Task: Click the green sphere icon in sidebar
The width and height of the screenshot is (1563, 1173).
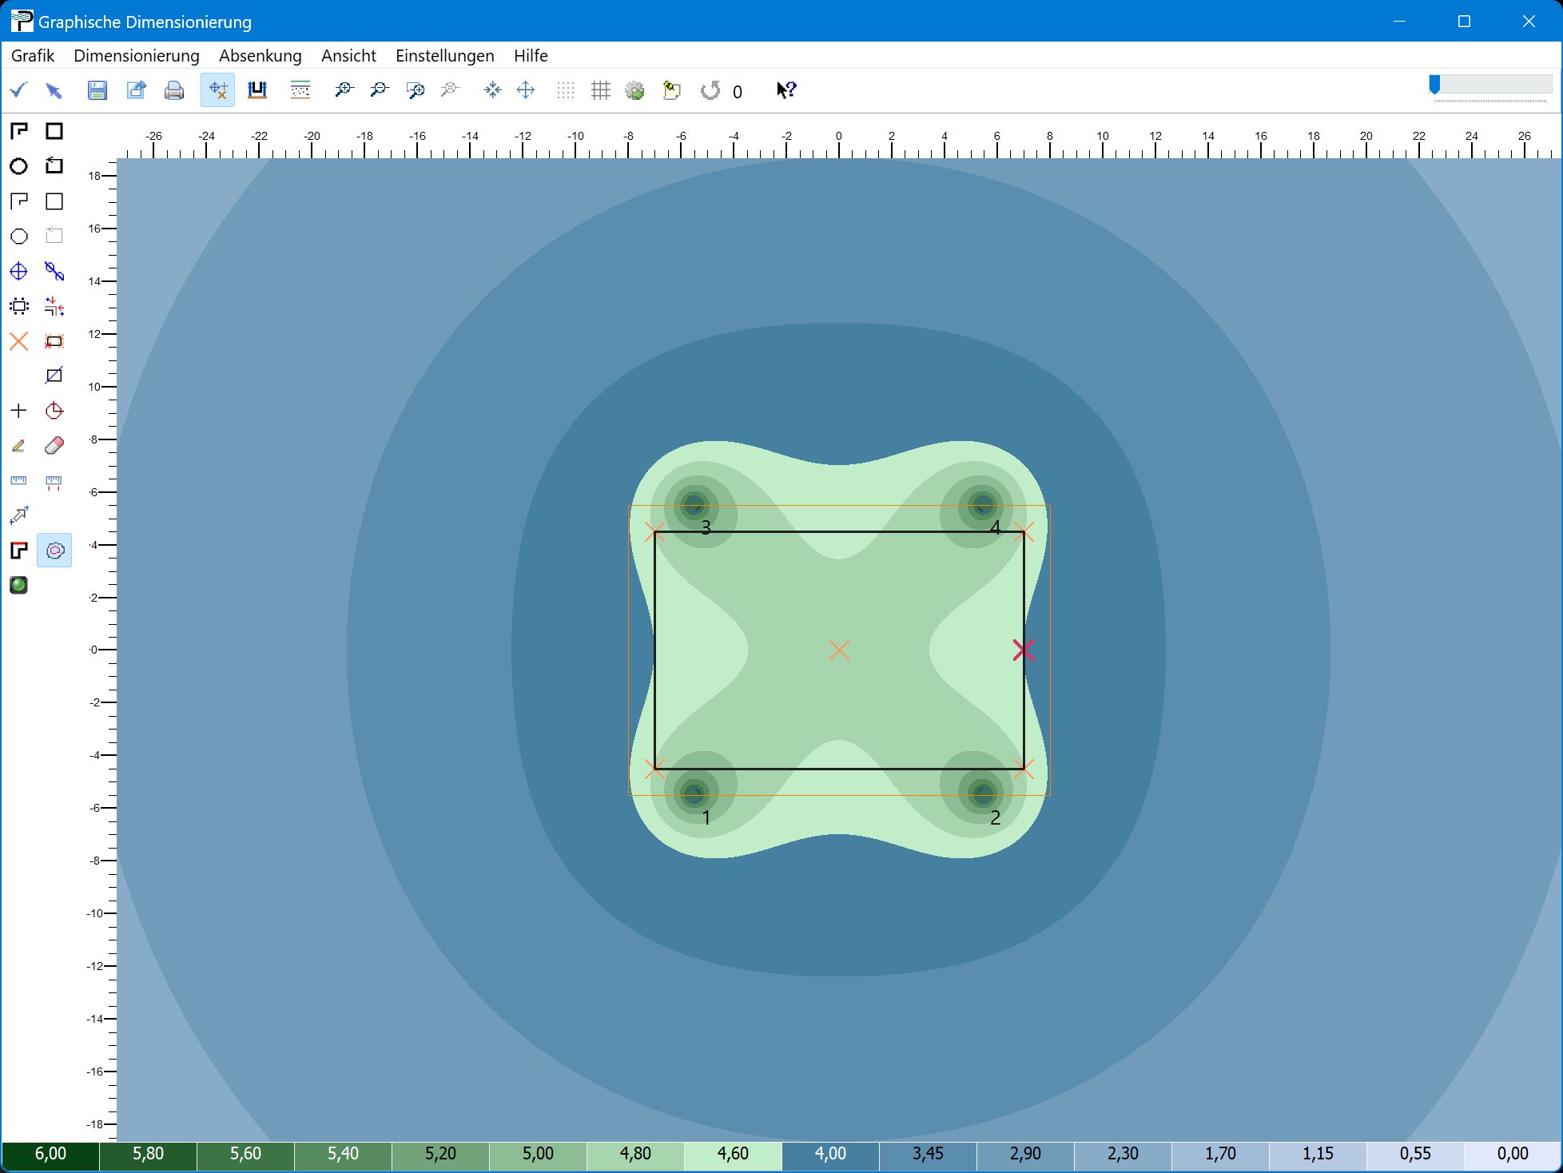Action: (x=18, y=585)
